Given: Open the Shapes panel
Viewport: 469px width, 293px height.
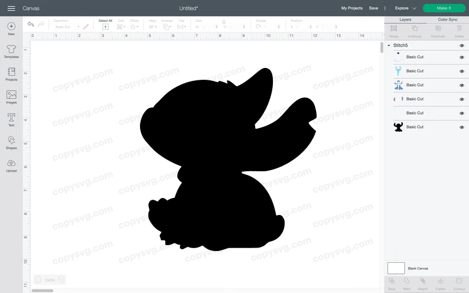Looking at the screenshot, I should pos(11,142).
